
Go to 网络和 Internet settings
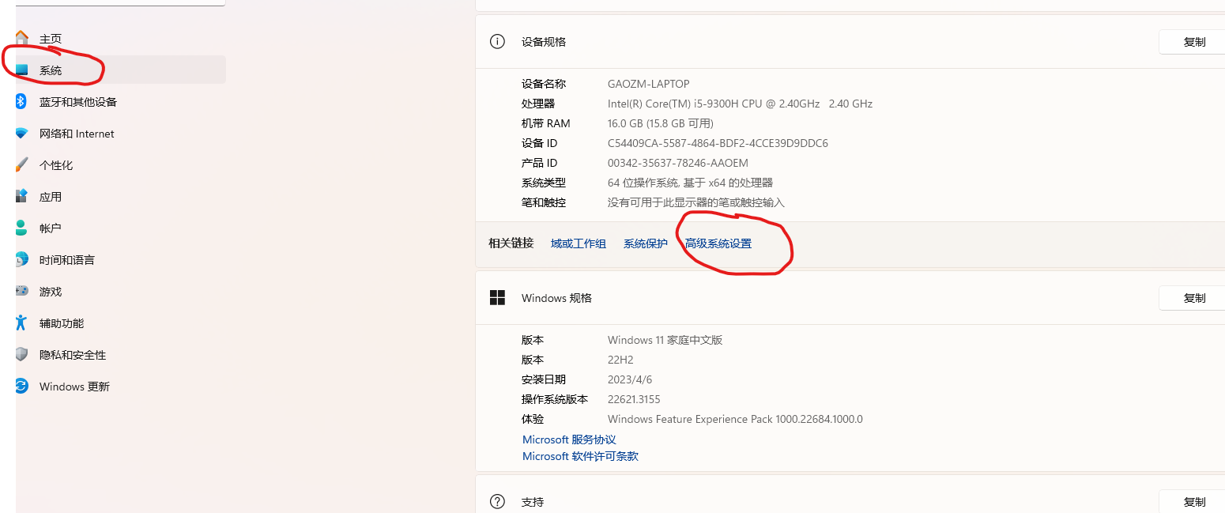(121, 134)
